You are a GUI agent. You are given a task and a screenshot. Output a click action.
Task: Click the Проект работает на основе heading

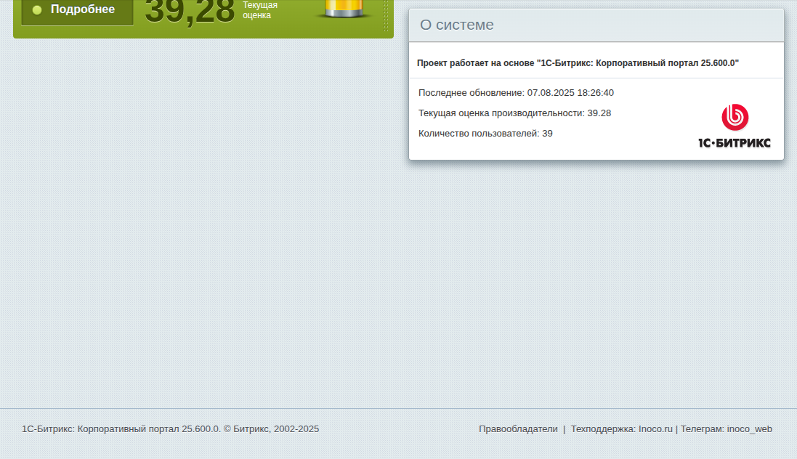(578, 63)
